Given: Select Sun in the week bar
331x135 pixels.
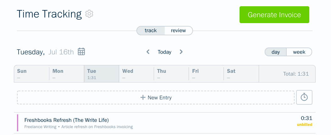Looking at the screenshot, I should point(32,74).
